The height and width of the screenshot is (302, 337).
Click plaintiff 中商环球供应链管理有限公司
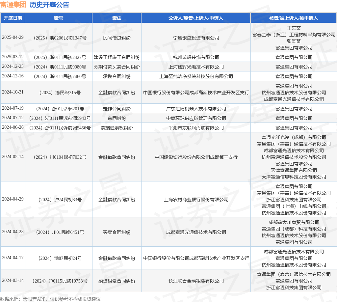196,118
